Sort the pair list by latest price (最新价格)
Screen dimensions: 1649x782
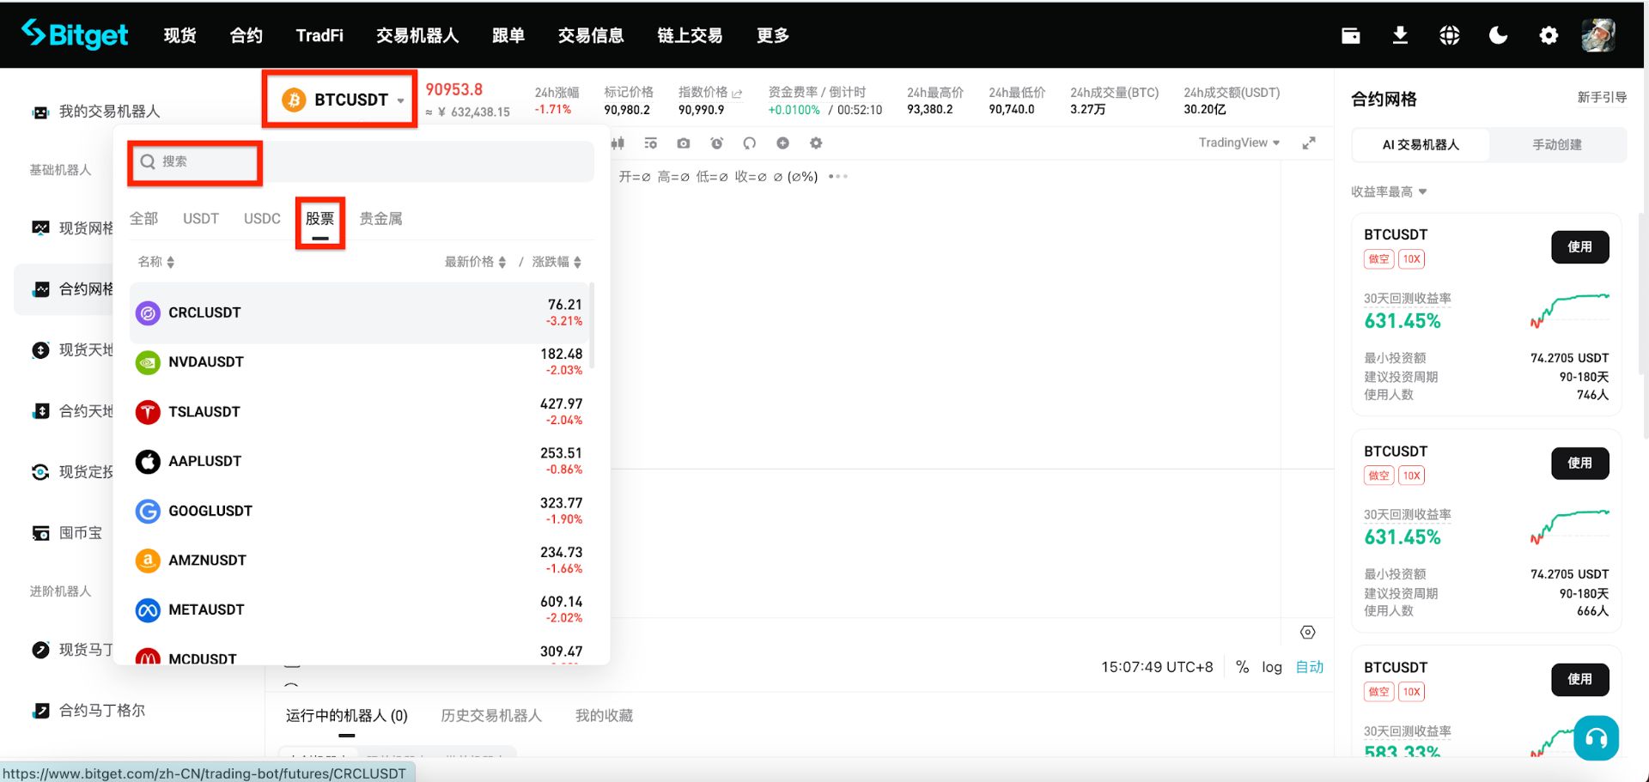click(475, 262)
